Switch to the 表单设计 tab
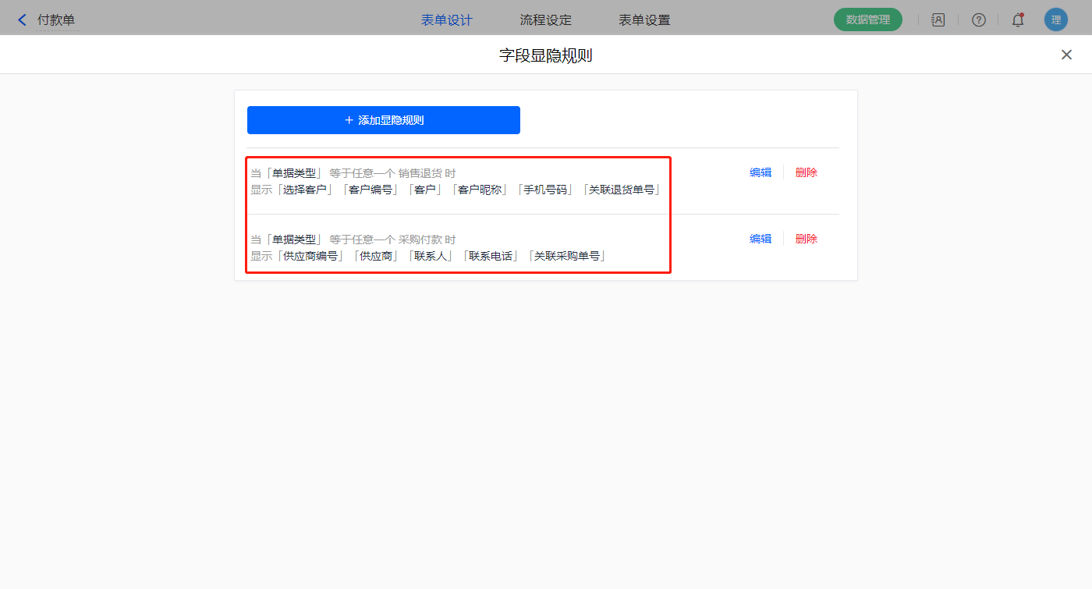 (447, 20)
